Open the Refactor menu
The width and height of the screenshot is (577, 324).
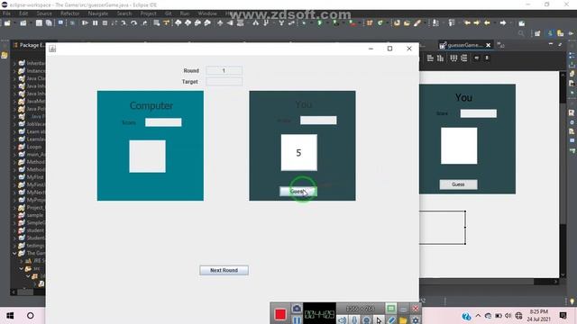click(69, 13)
